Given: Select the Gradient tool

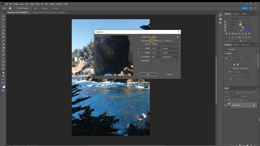Looking at the screenshot, I should [x=3, y=48].
